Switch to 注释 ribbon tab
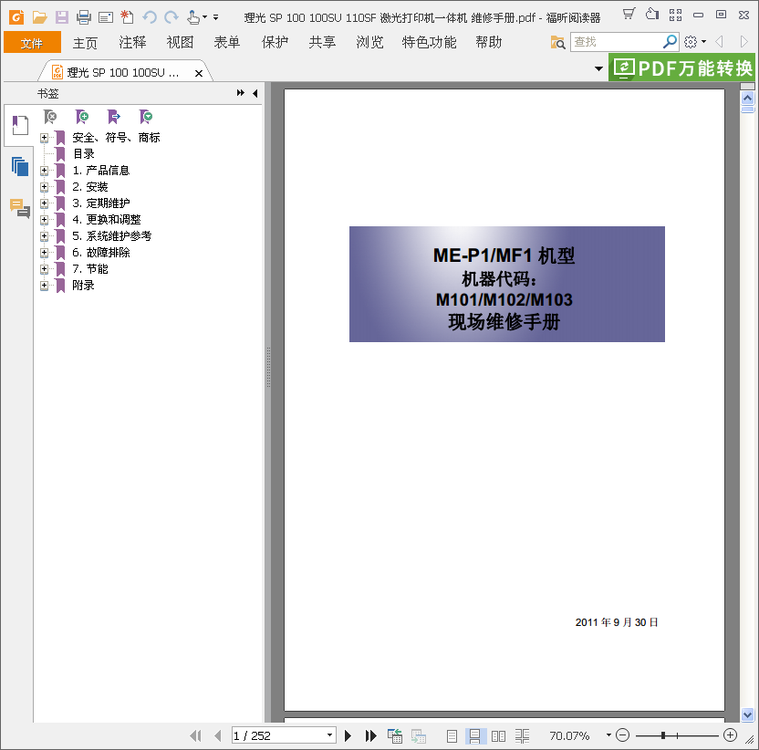The image size is (759, 750). pos(132,43)
